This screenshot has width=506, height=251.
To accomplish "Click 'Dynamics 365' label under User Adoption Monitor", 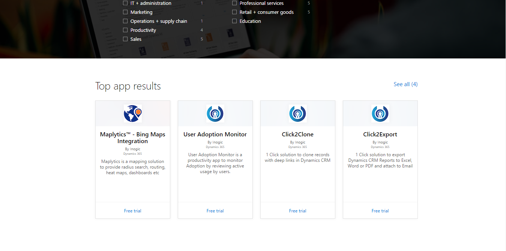I will (x=215, y=147).
